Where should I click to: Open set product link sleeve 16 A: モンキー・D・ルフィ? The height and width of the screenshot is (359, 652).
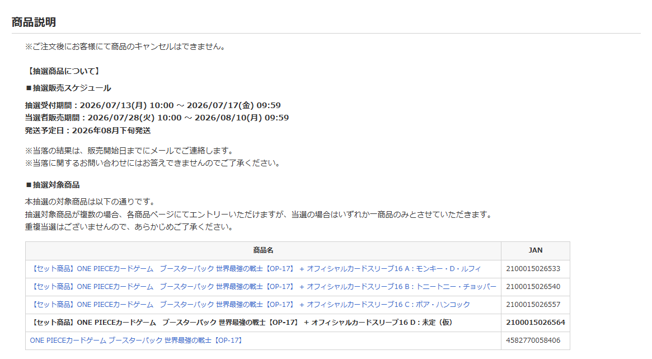click(x=255, y=269)
